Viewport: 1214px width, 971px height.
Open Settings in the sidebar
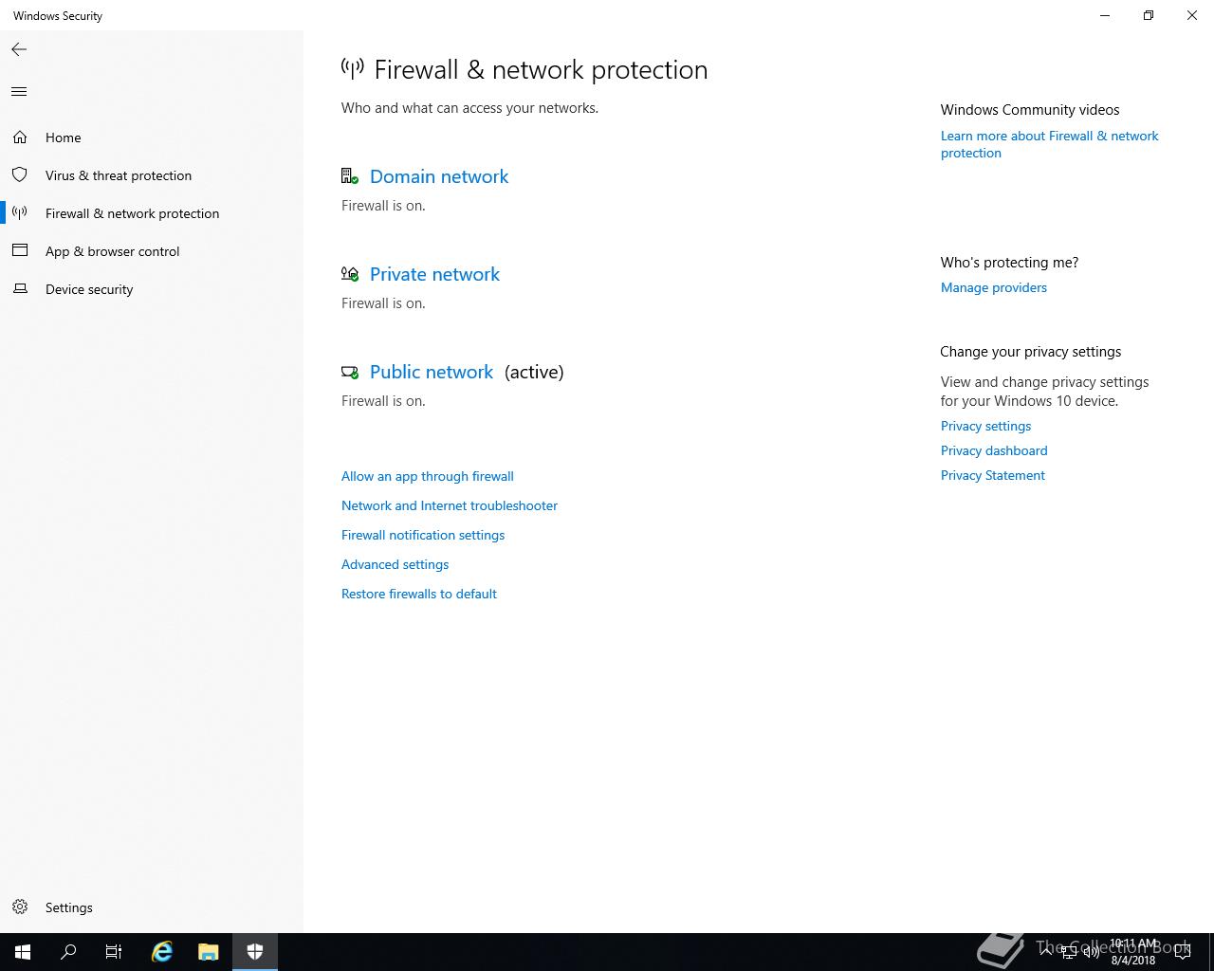(x=69, y=907)
